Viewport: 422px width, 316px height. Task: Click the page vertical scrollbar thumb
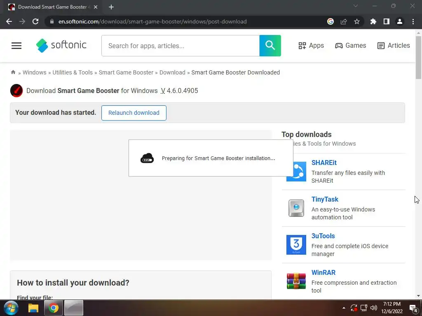(x=418, y=57)
